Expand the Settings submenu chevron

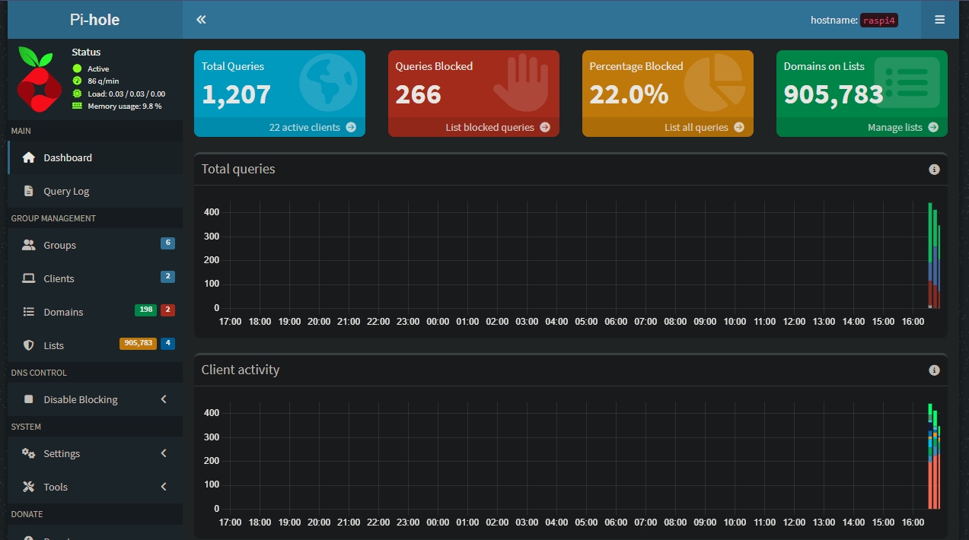click(x=164, y=453)
